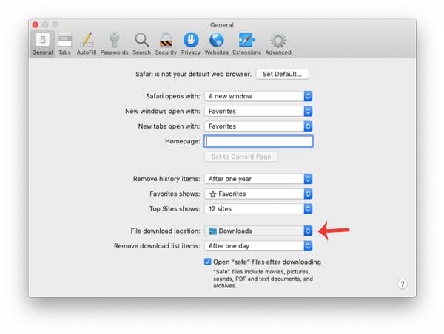Open Extensions puzzle-piece preferences

coord(246,44)
